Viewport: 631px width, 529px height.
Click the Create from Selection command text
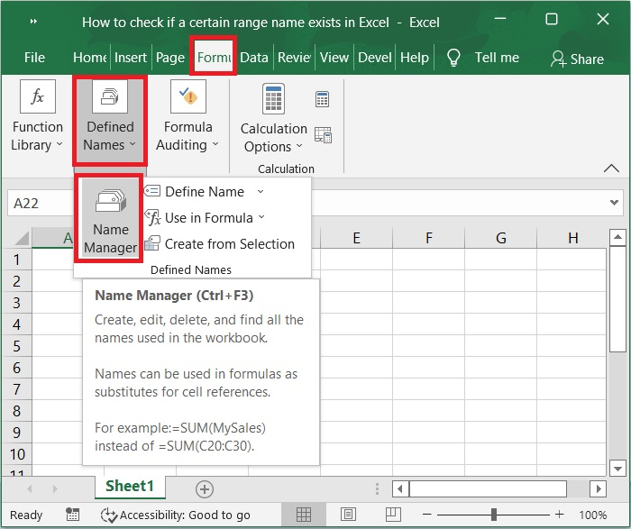pyautogui.click(x=230, y=244)
